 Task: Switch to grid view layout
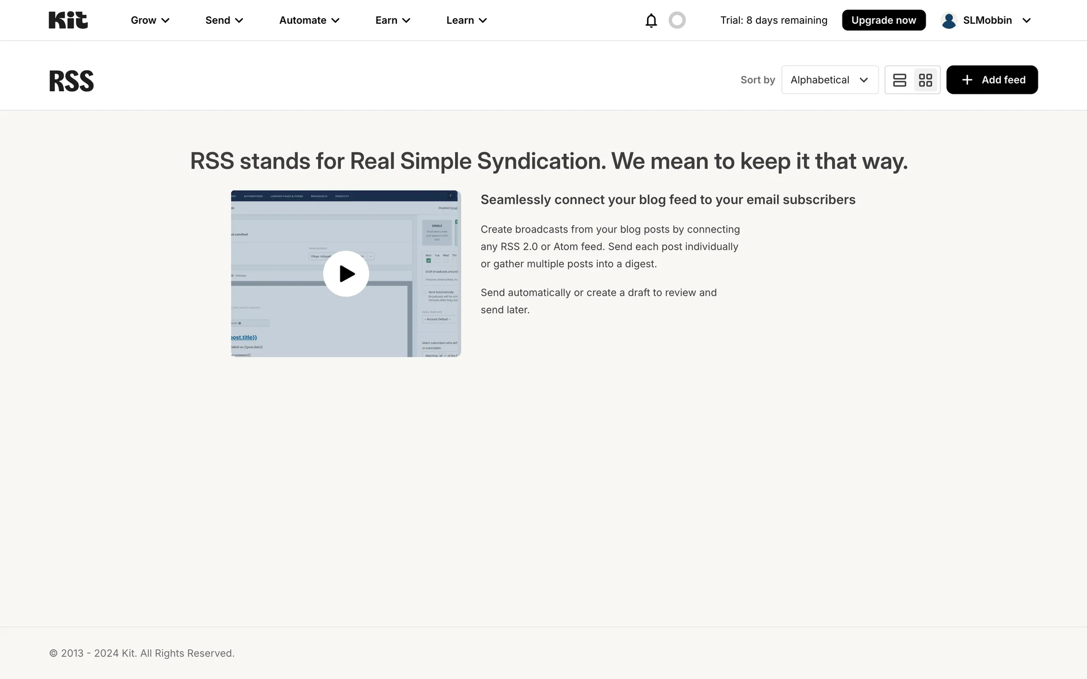click(926, 80)
